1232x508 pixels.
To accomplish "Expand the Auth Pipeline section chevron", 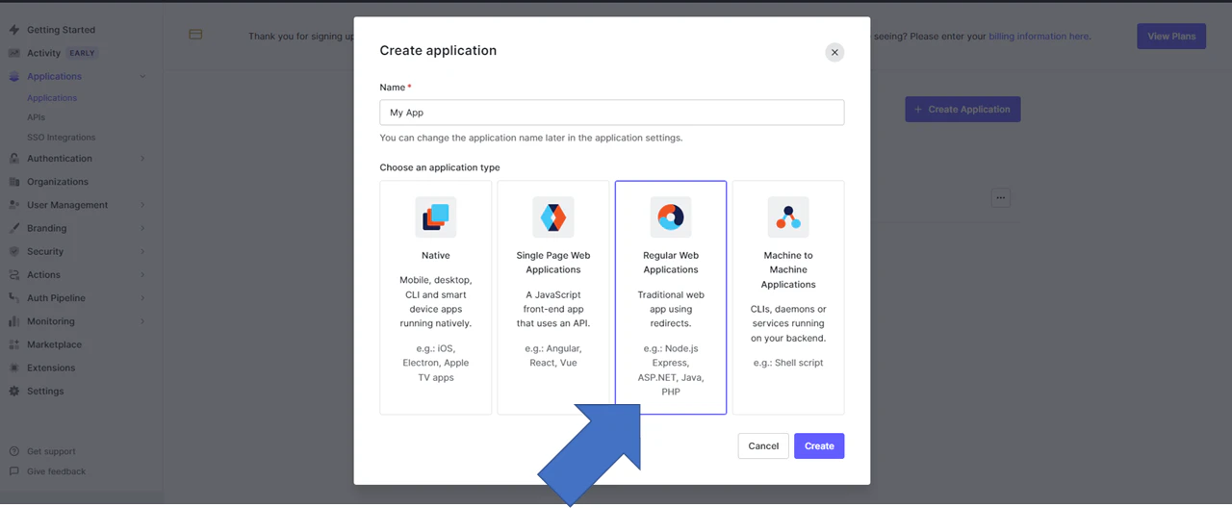I will (x=142, y=298).
